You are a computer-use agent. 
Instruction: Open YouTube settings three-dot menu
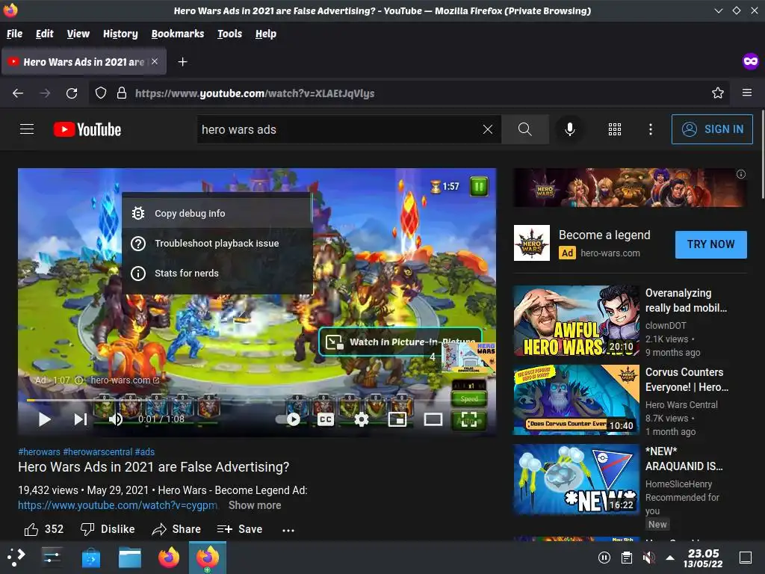(x=651, y=129)
